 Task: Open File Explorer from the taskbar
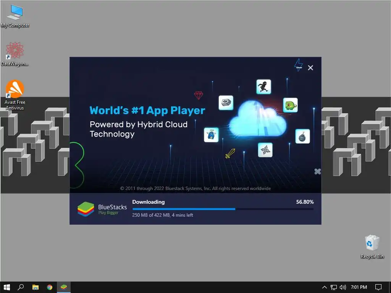tap(36, 287)
